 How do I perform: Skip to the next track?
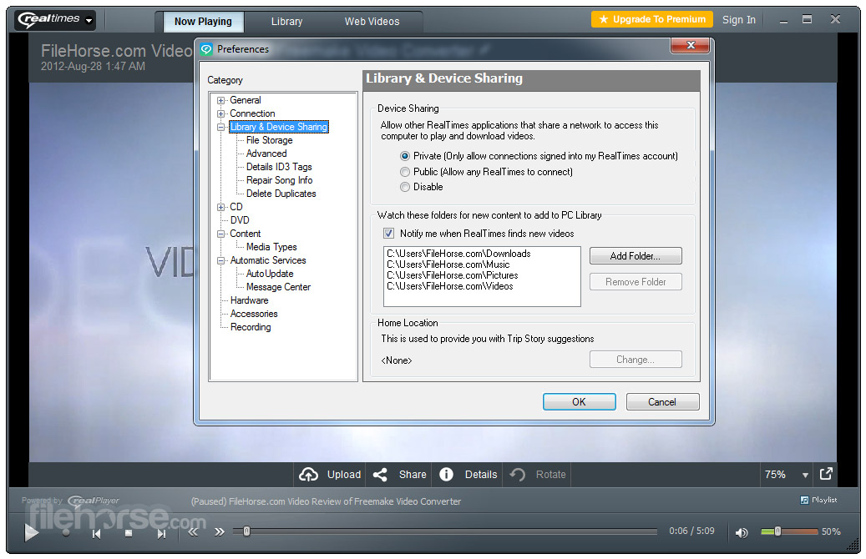tap(161, 534)
